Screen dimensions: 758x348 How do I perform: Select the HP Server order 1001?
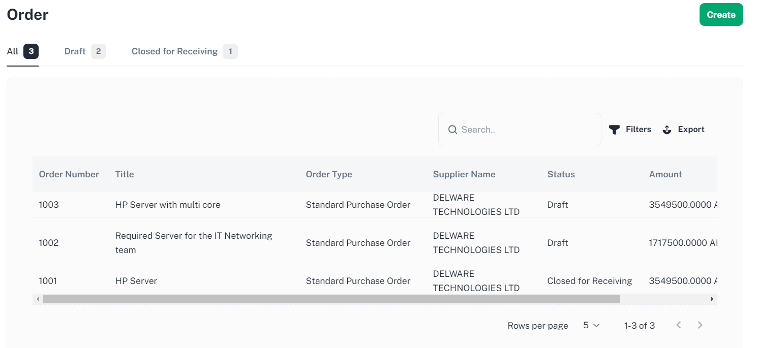pos(136,281)
